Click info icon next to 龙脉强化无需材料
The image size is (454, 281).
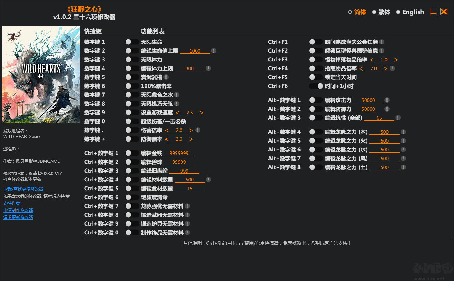tap(187, 206)
